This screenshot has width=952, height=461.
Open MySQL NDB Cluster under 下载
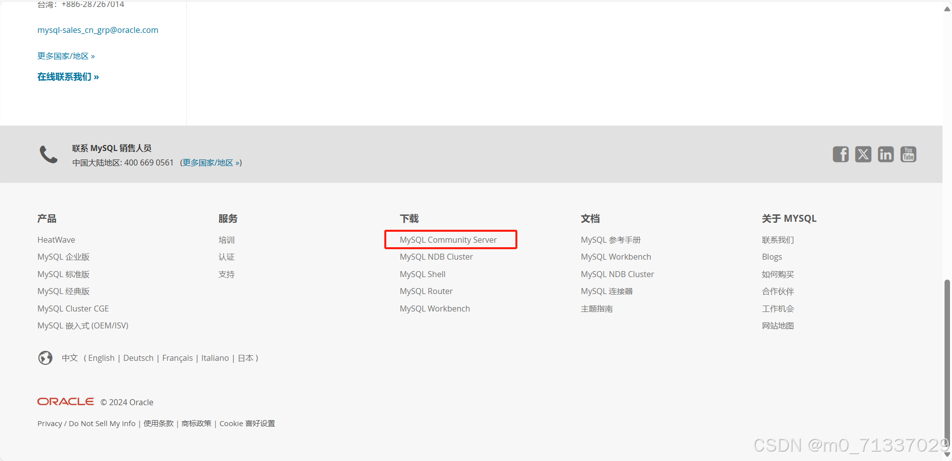[436, 257]
